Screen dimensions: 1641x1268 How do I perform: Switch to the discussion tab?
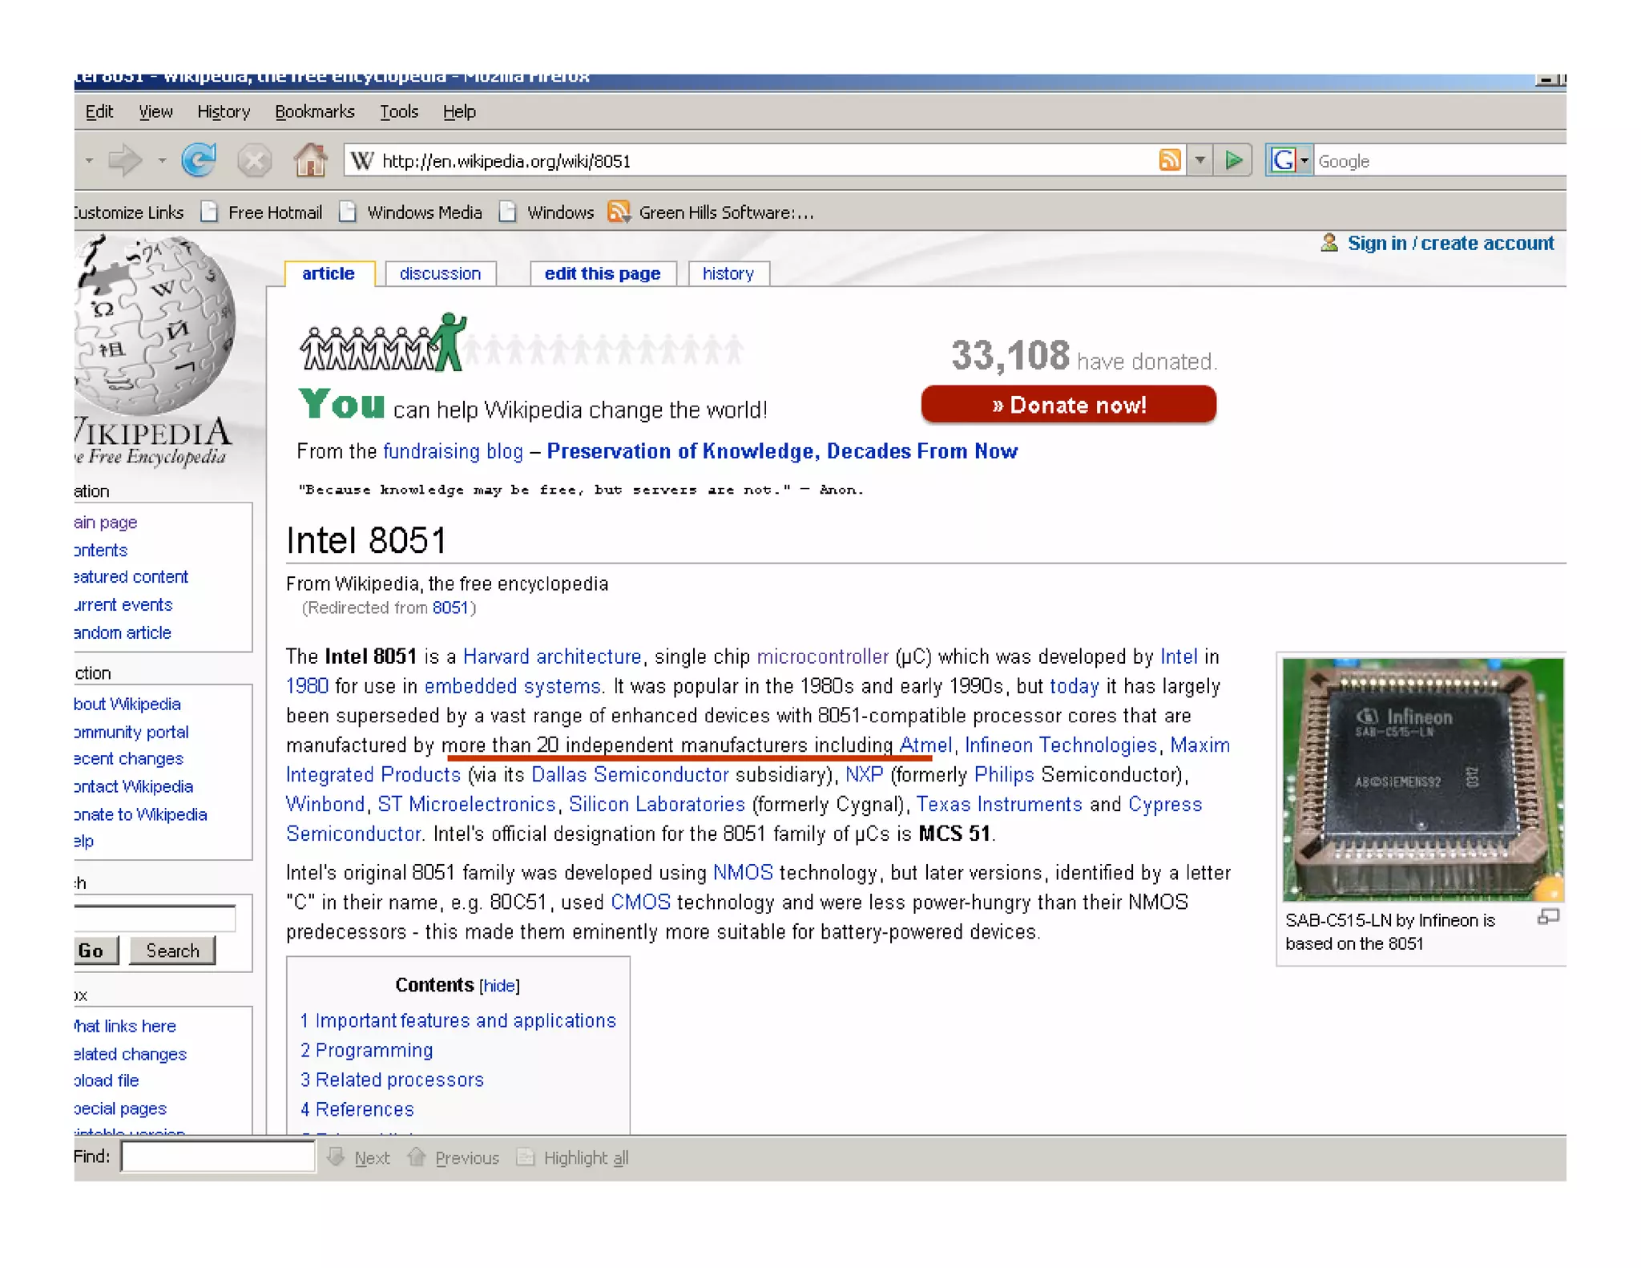pyautogui.click(x=440, y=273)
